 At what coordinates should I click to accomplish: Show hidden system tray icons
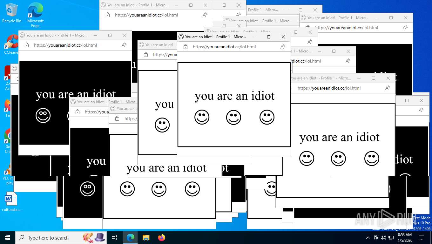pyautogui.click(x=368, y=238)
